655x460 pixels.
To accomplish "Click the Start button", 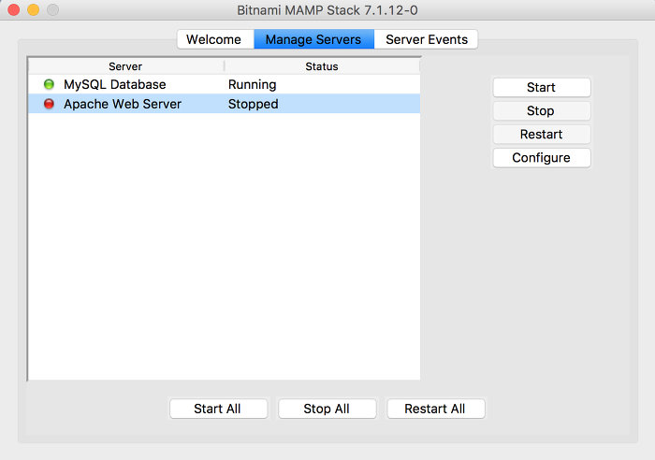I will point(542,87).
